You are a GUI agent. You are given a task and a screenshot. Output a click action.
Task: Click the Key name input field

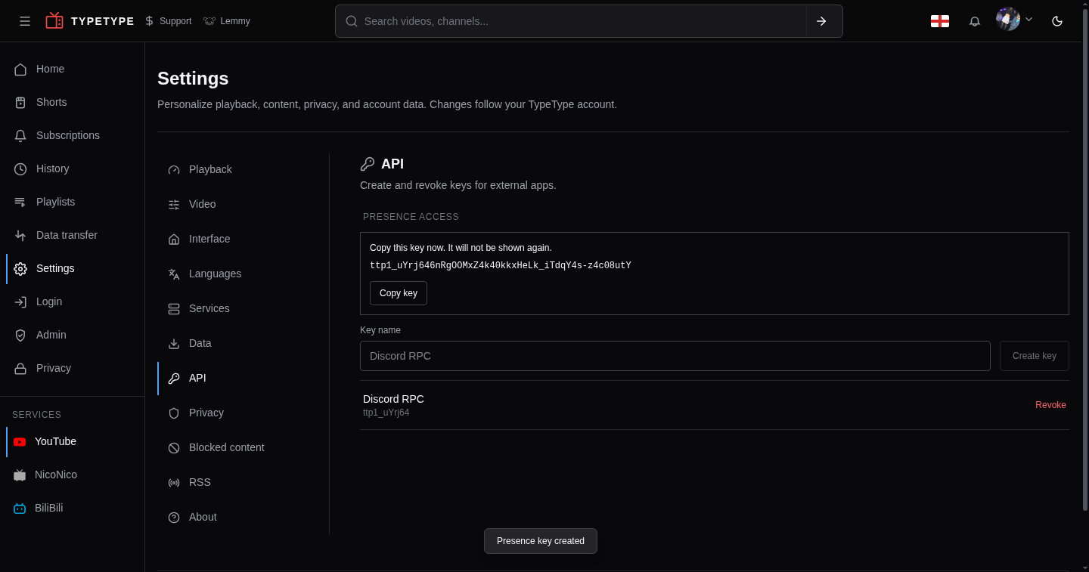[675, 356]
